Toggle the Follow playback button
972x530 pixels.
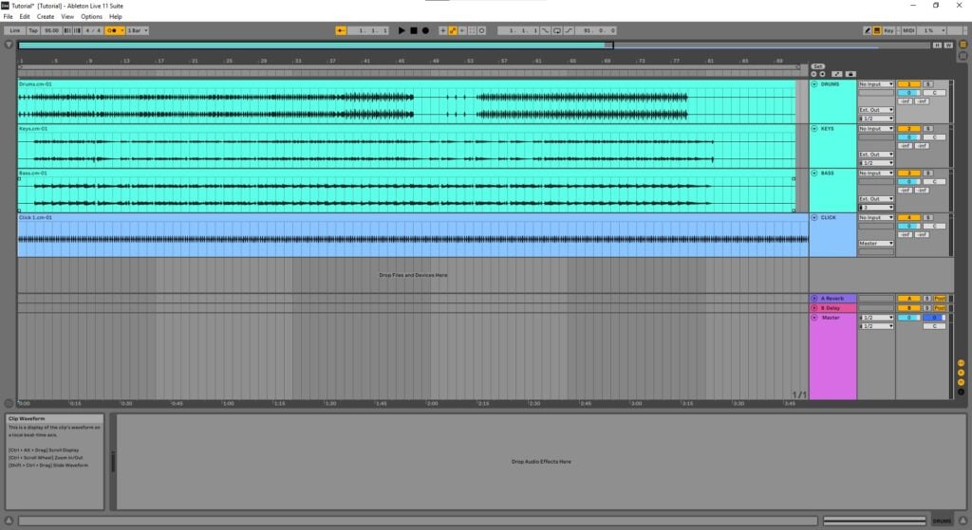pyautogui.click(x=341, y=30)
